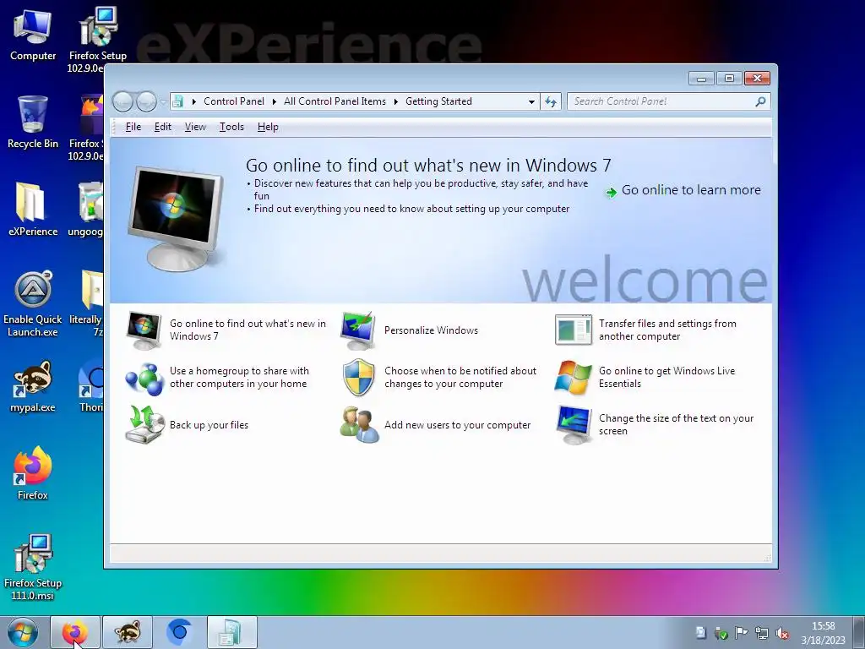Click the Action Center flag tray icon
Viewport: 865px width, 649px height.
742,633
